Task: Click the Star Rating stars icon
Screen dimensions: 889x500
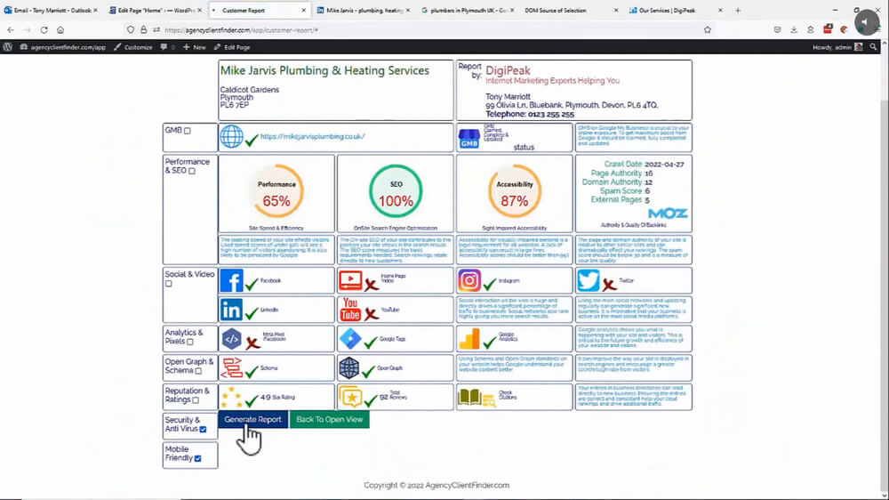Action: pyautogui.click(x=231, y=398)
